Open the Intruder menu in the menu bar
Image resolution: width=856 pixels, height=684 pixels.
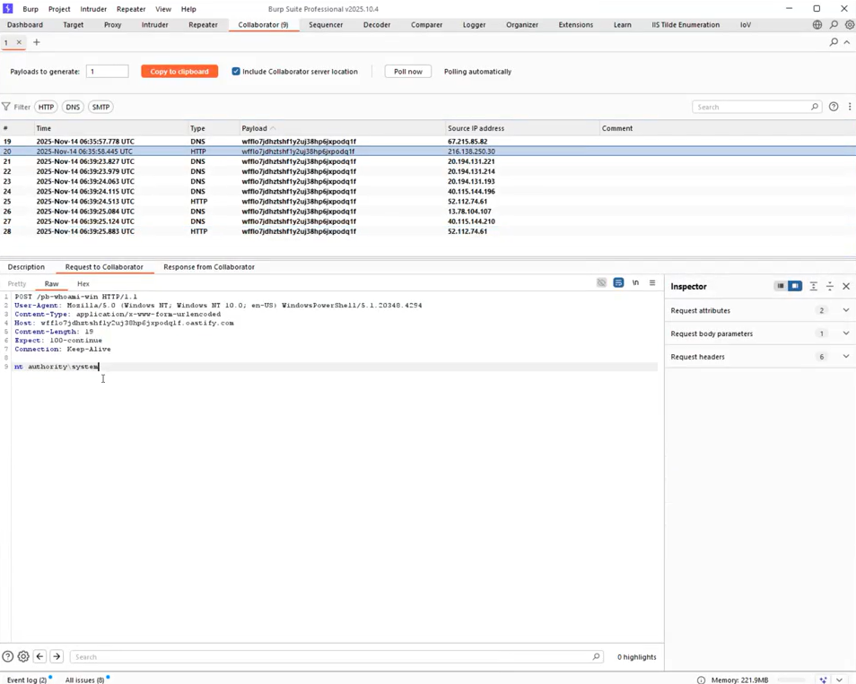[x=93, y=9]
